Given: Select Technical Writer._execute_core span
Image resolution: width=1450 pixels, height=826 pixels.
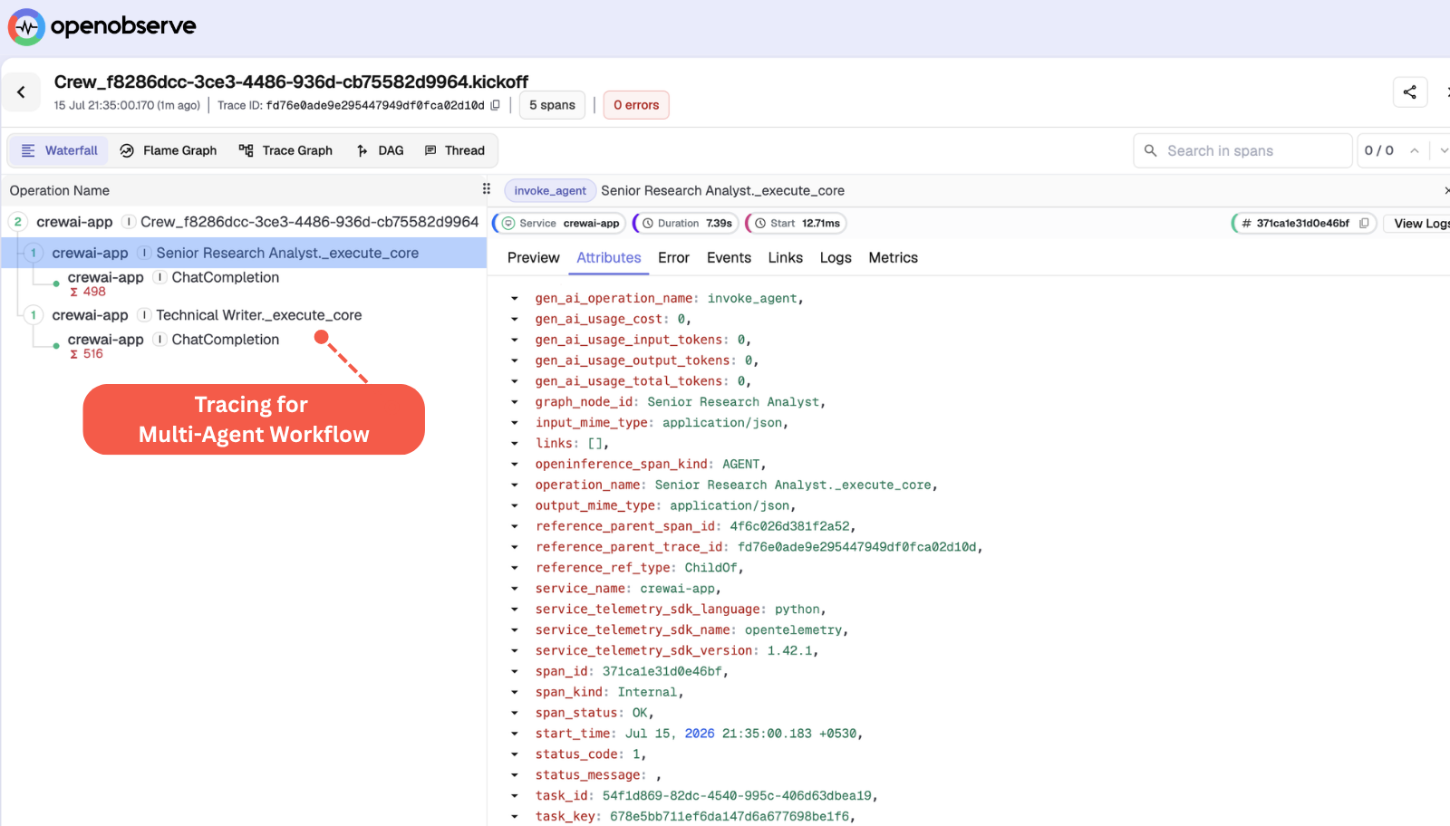Looking at the screenshot, I should point(244,315).
